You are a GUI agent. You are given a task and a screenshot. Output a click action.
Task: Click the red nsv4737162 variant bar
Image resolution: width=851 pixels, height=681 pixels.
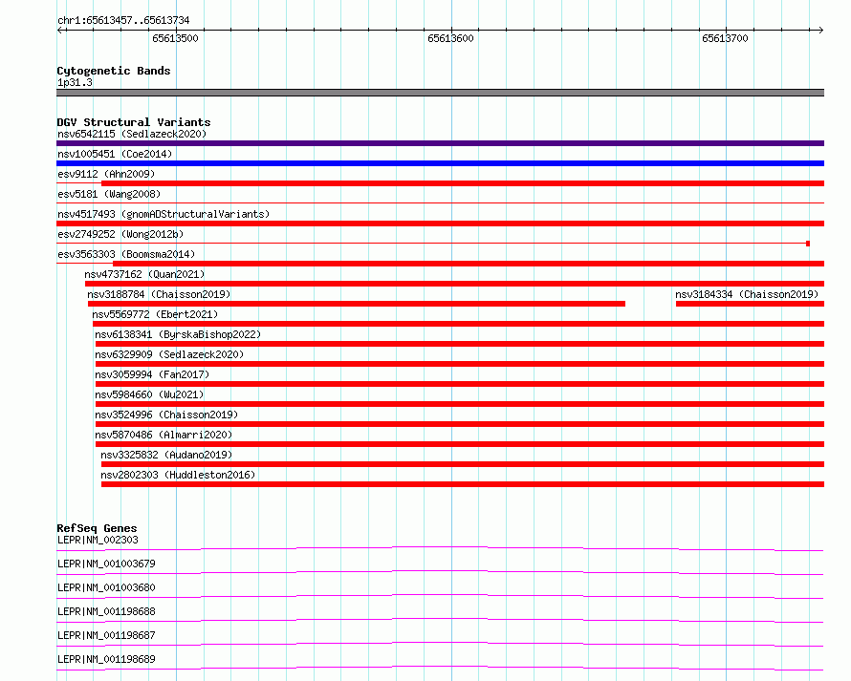pyautogui.click(x=454, y=284)
